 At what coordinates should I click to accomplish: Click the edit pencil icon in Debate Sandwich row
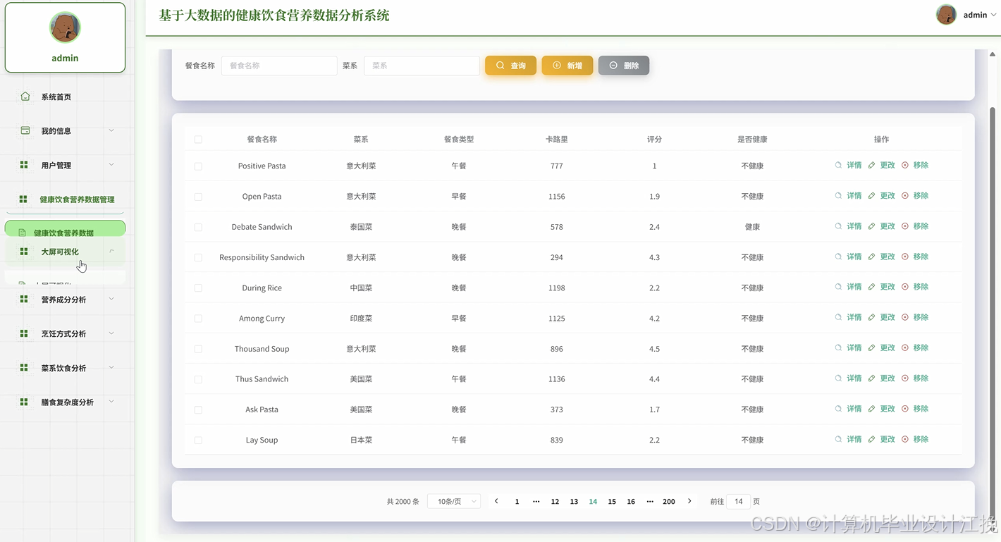872,226
